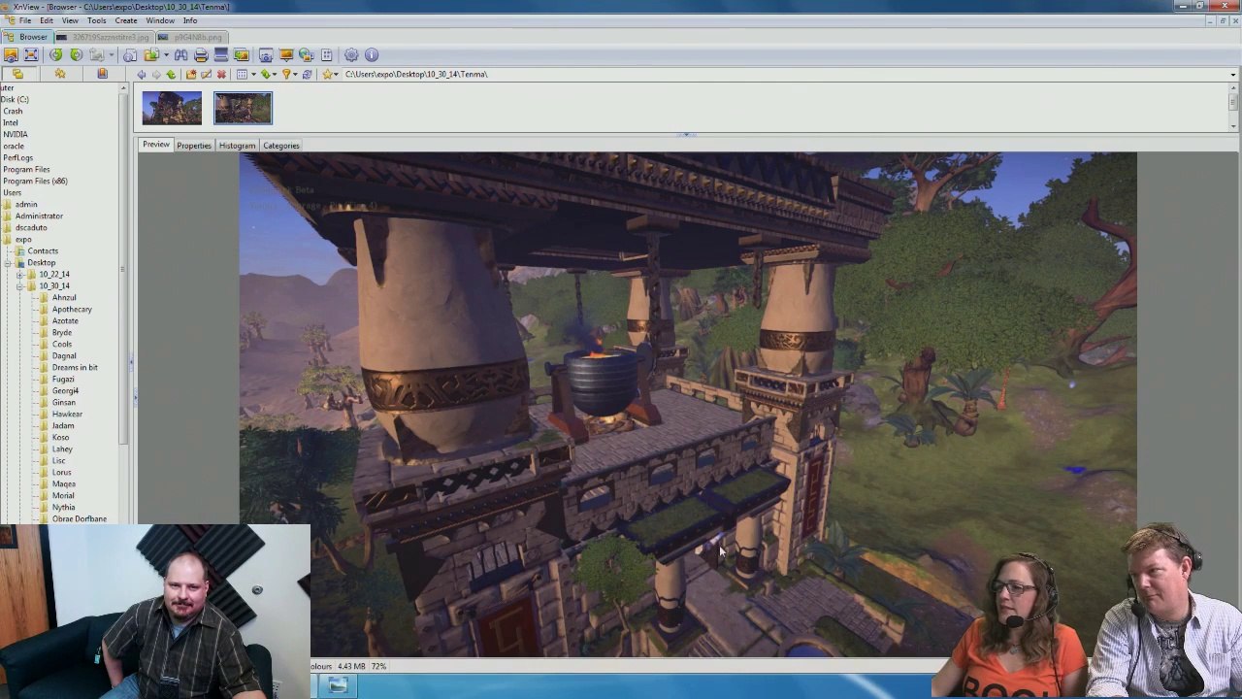Click the Web page creation globe icon
The image size is (1242, 699).
[x=307, y=55]
